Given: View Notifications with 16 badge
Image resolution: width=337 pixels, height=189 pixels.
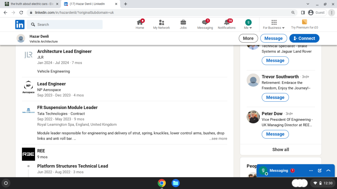Looking at the screenshot, I should click(x=226, y=25).
